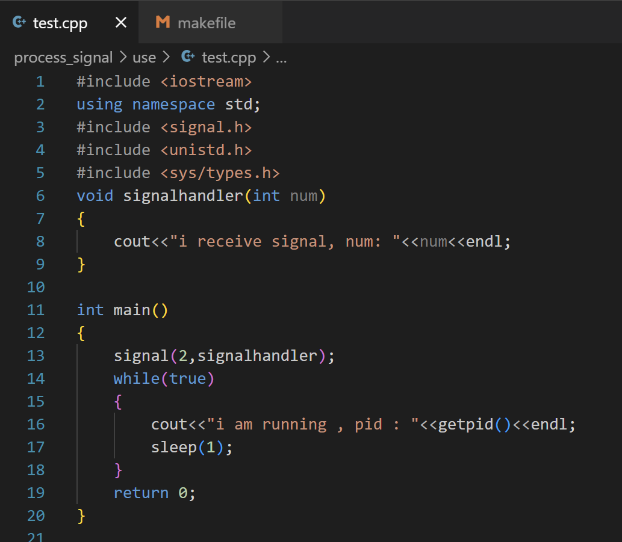Click line number 13 in gutter

[36, 356]
